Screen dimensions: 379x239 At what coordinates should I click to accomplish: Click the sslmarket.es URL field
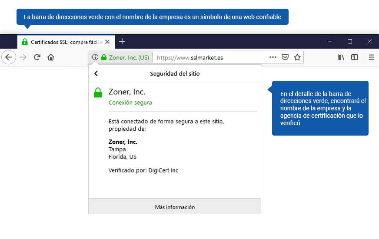190,57
